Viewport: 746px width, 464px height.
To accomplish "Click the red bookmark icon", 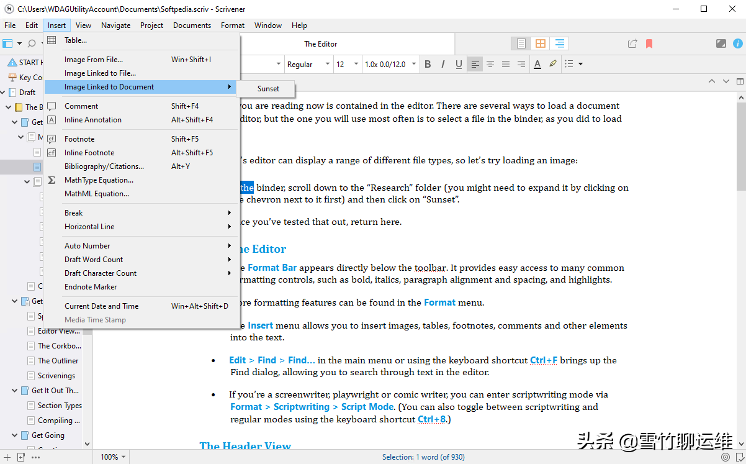I will [x=649, y=43].
